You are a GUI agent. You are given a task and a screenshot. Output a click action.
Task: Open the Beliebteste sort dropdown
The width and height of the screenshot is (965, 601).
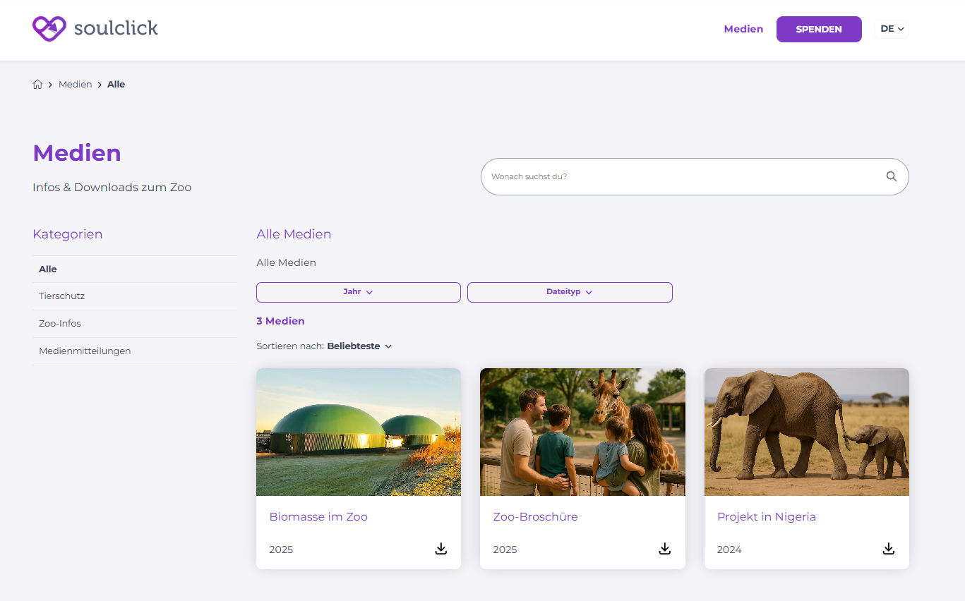click(359, 346)
